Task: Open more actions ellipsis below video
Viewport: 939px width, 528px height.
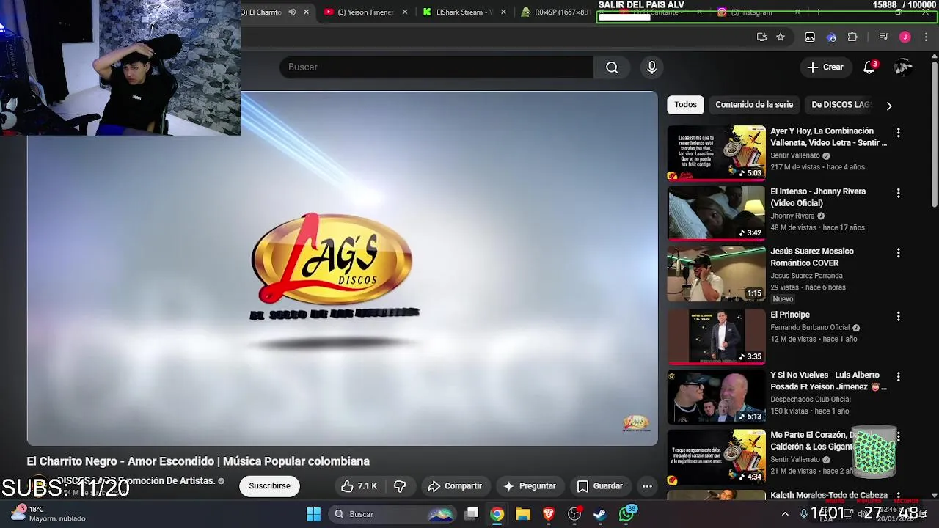Action: click(x=647, y=486)
